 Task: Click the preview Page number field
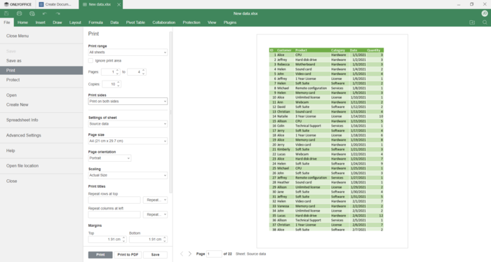tap(214, 254)
